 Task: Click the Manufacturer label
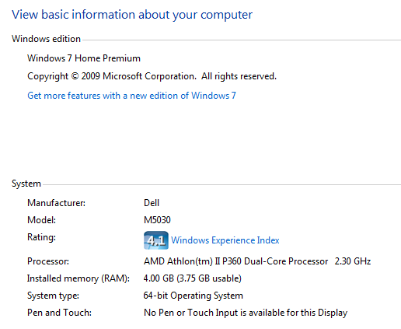click(x=56, y=203)
